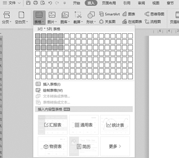Open the 文件 file menu

(12, 3)
